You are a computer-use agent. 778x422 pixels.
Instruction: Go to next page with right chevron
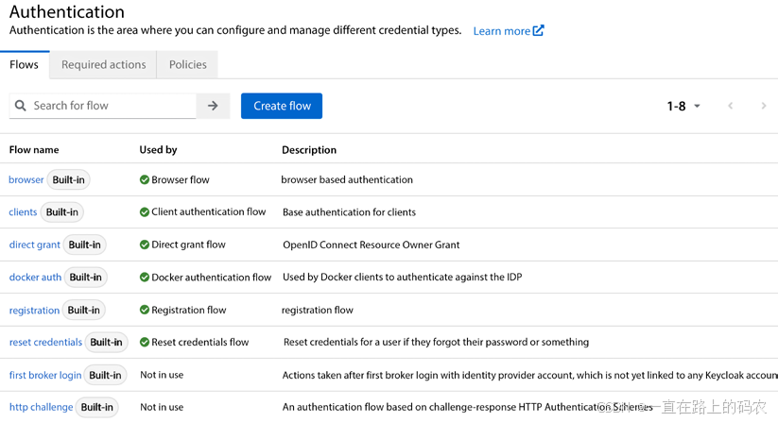coord(764,106)
